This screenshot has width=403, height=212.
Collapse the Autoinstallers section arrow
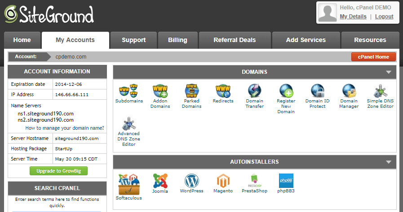(388, 162)
